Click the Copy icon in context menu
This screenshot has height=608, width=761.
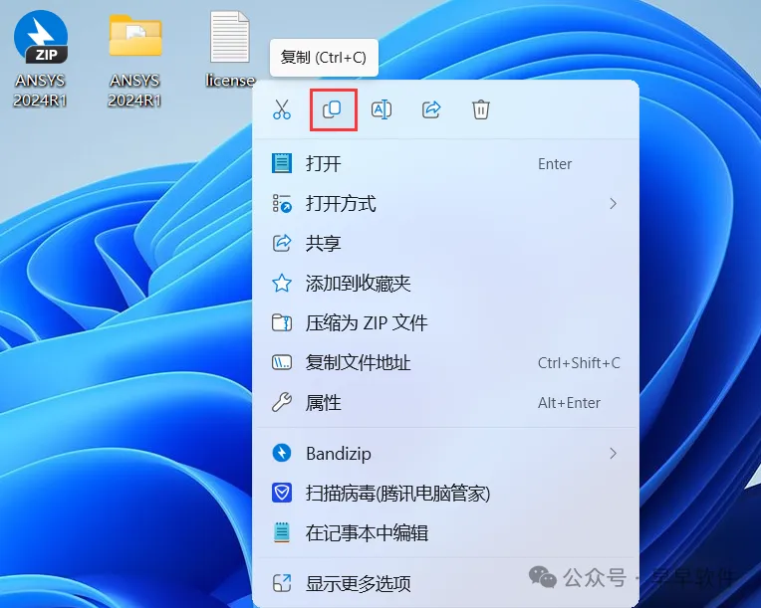tap(332, 109)
